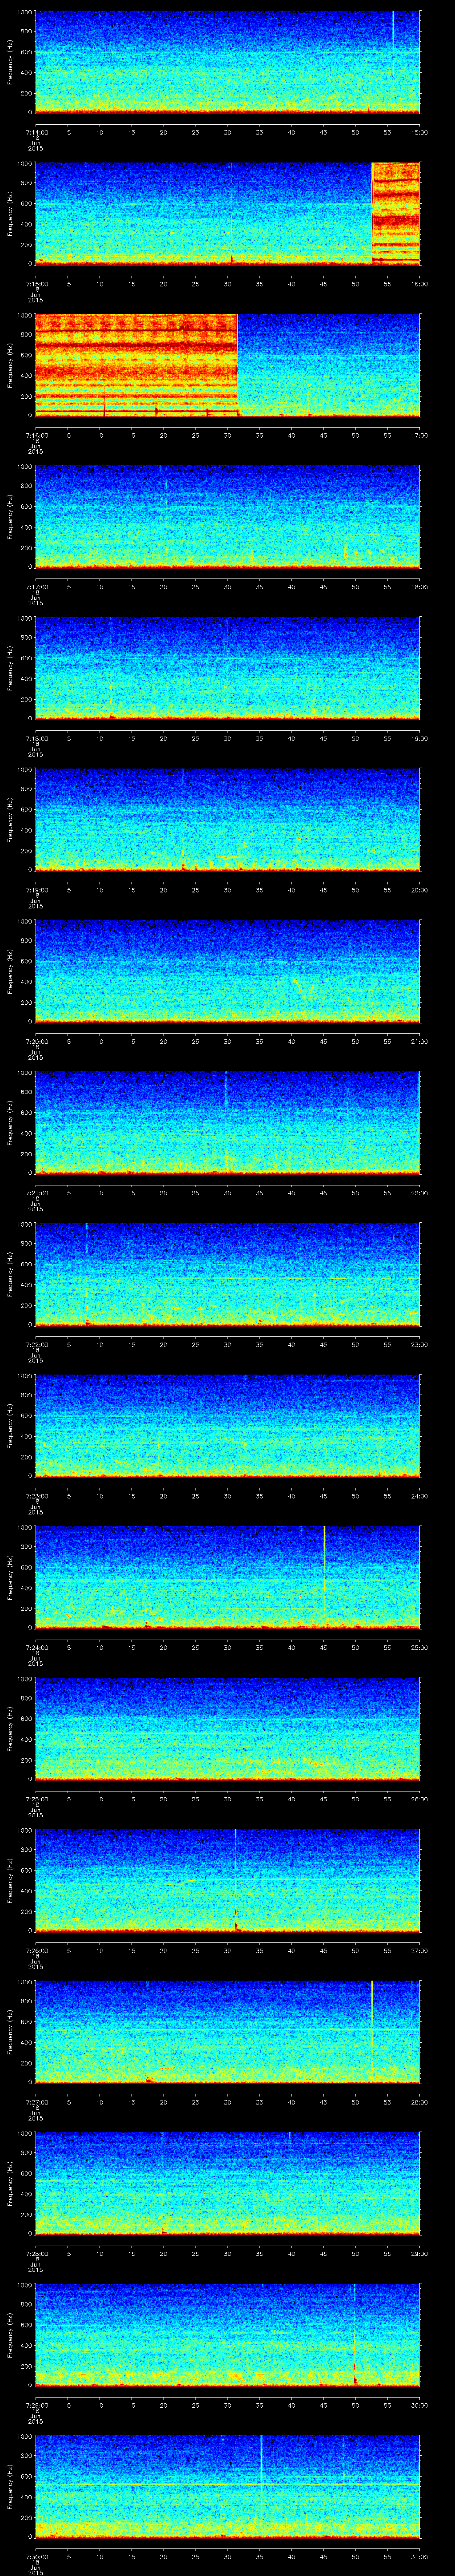Screen dimensions: 455x2576
Task: Click the 31:00 end time label
Action: coord(419,2558)
